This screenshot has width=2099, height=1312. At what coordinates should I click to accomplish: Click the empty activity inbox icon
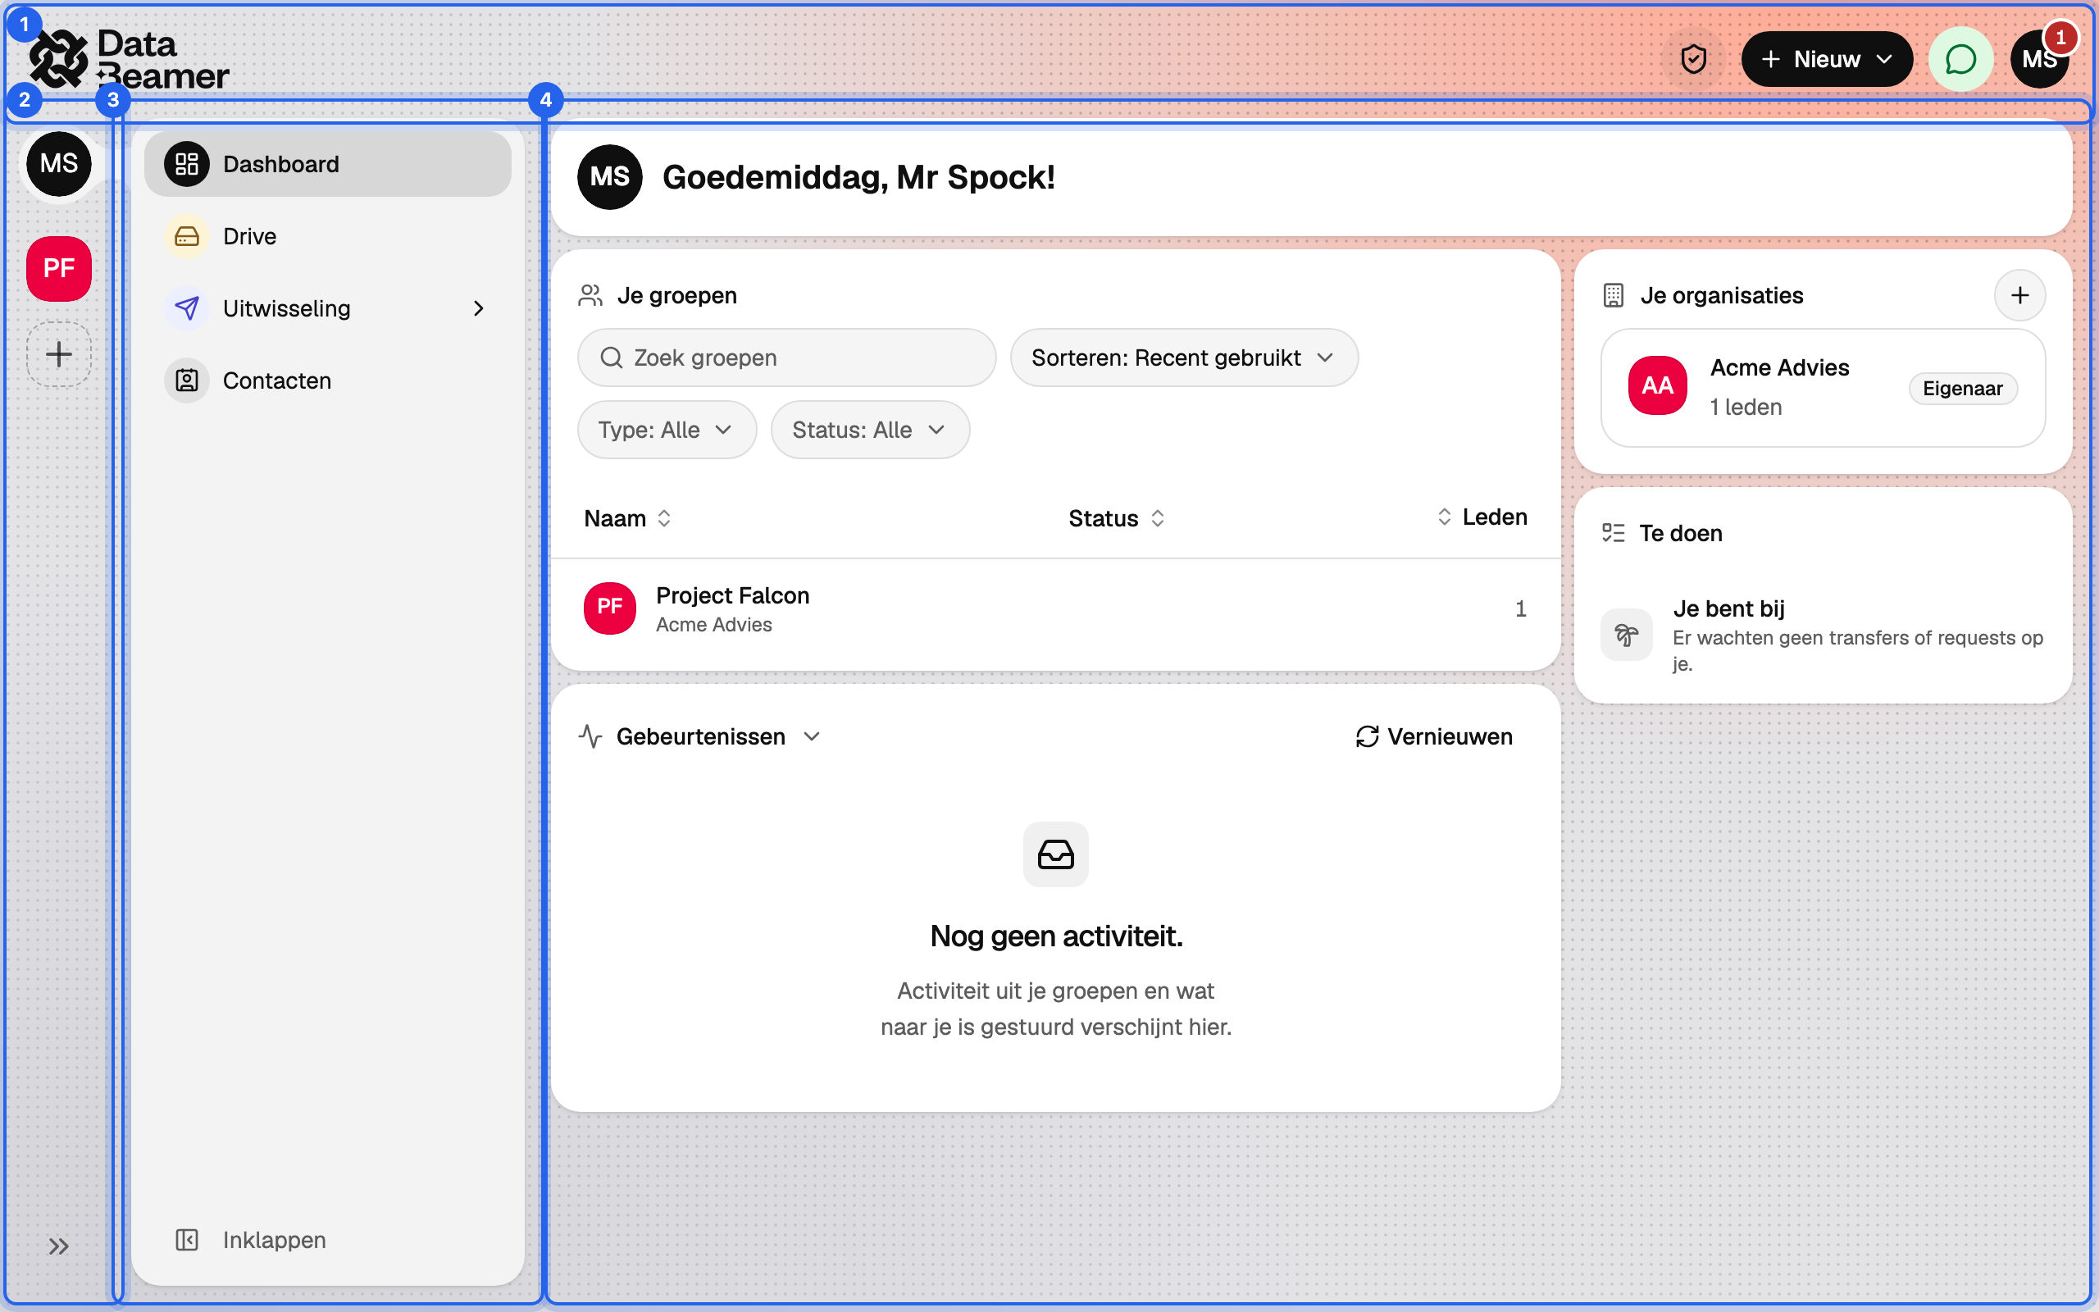point(1055,854)
